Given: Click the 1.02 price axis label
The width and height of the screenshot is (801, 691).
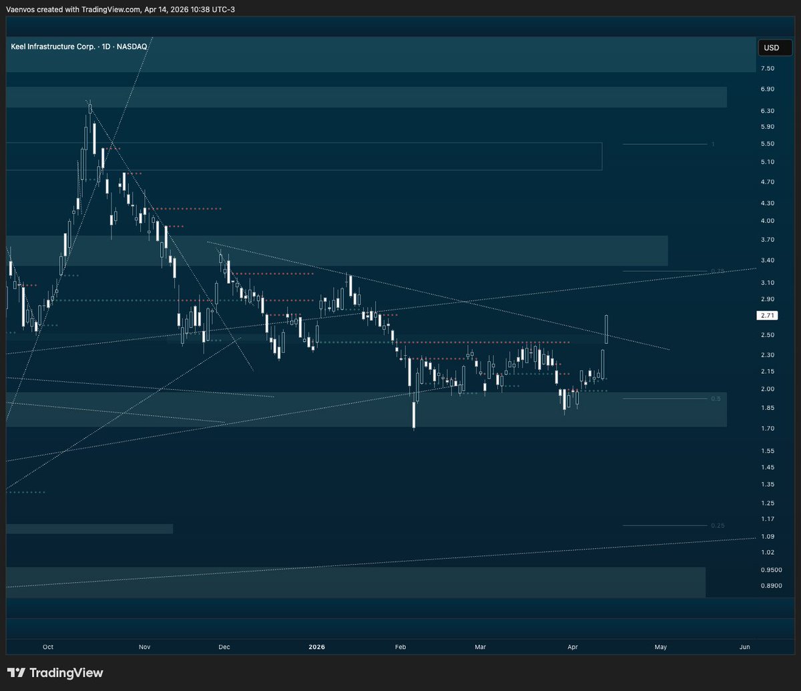Looking at the screenshot, I should coord(767,553).
